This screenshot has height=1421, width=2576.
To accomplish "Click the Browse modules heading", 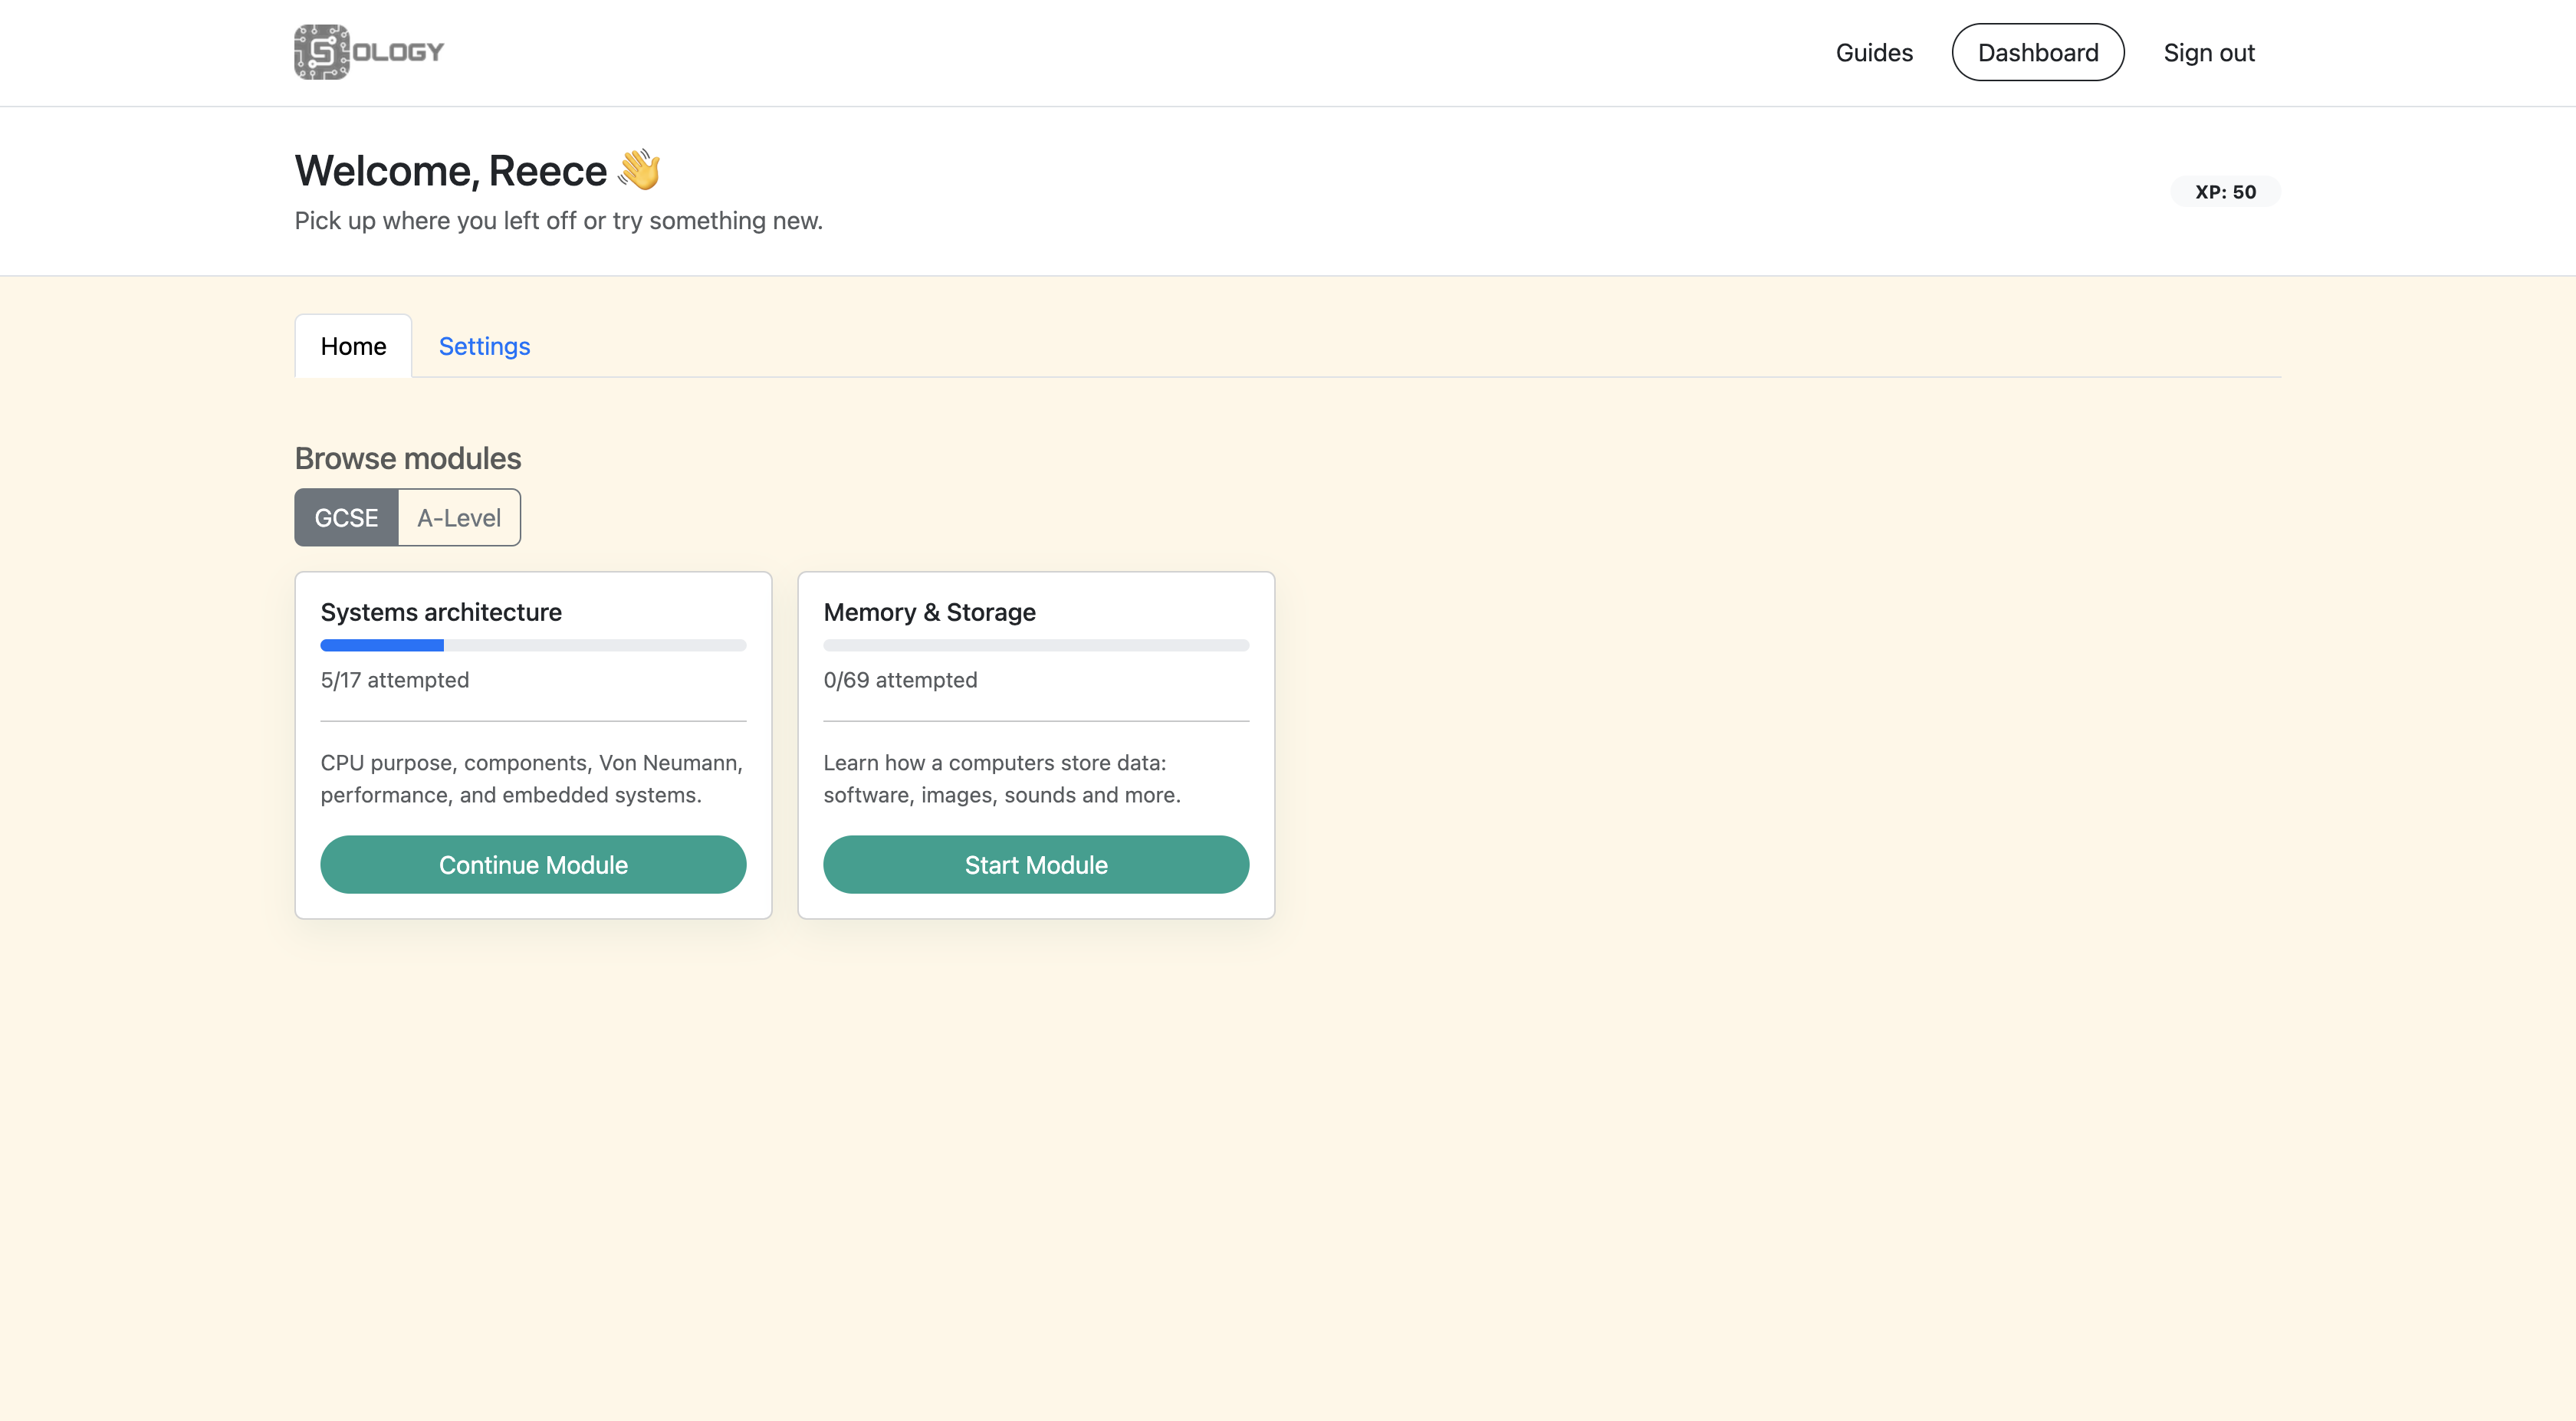I will coord(408,458).
